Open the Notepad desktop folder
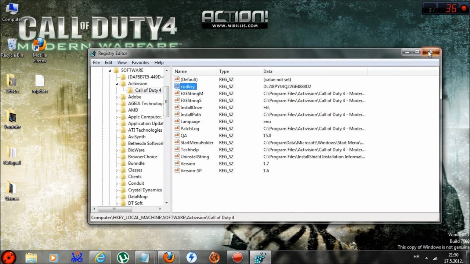 pyautogui.click(x=12, y=155)
